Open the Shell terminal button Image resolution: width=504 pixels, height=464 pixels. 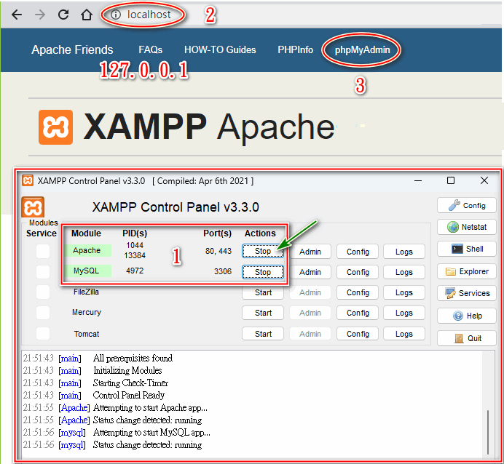[466, 249]
